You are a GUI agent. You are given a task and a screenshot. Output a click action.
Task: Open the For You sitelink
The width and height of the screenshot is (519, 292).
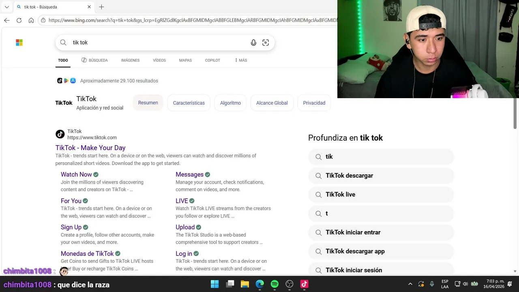[x=71, y=201]
